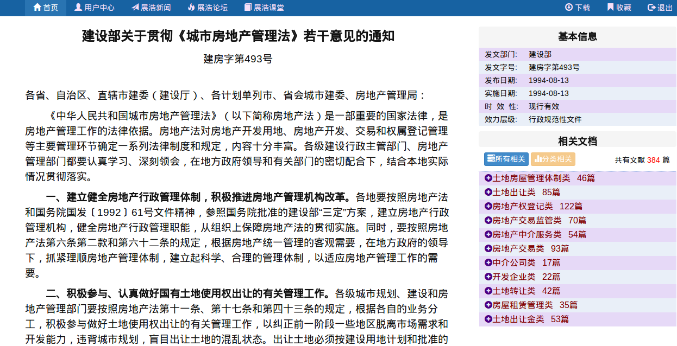Expand plus icon of 房地产交易监管类
Screen dimensions: 677x346
(488, 220)
